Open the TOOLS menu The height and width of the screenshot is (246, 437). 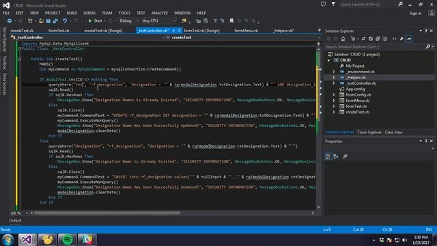[x=124, y=13]
